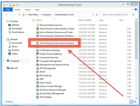Switch to the View ribbon tab

(37, 10)
